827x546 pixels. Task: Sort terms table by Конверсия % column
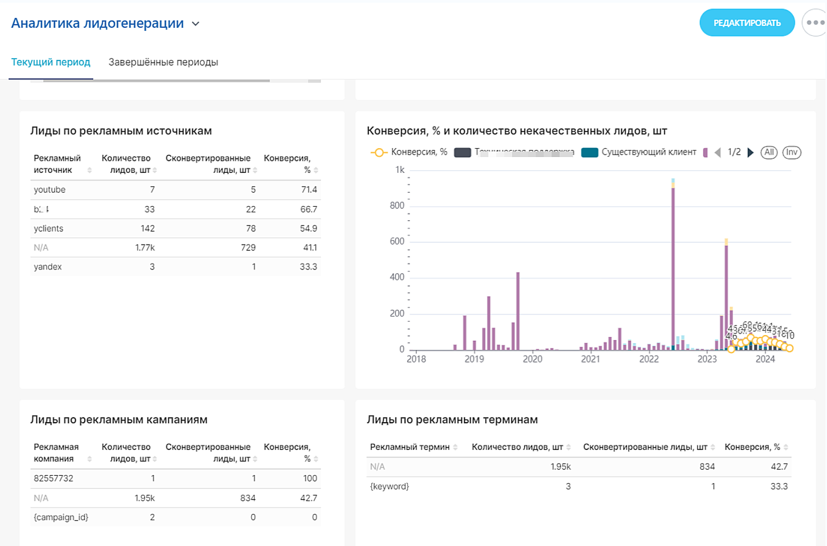tap(786, 447)
